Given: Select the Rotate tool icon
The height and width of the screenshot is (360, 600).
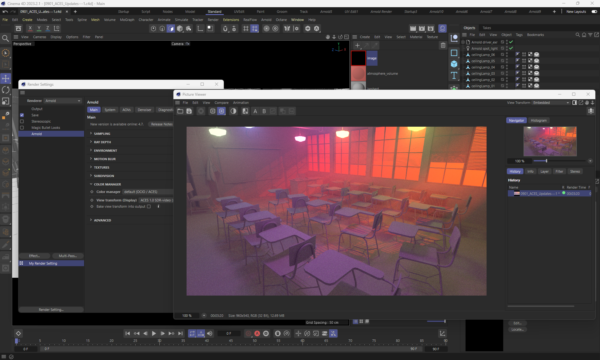Looking at the screenshot, I should click(6, 90).
